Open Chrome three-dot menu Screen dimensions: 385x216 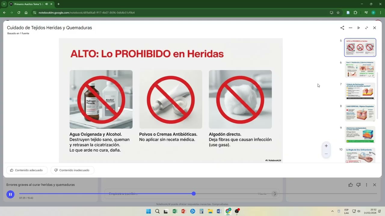pyautogui.click(x=380, y=13)
